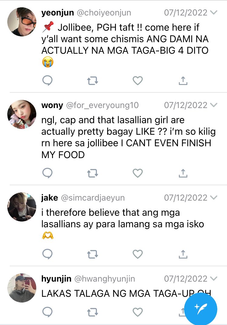View hyunjin's mirror selfie avatar

click(22, 288)
